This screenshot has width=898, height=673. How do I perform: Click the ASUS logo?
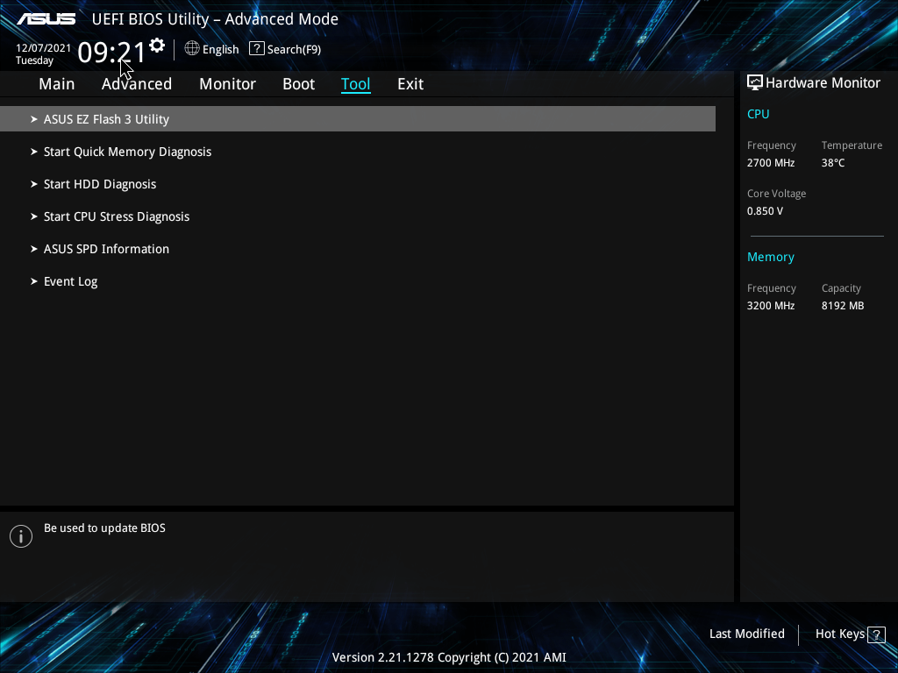point(46,19)
